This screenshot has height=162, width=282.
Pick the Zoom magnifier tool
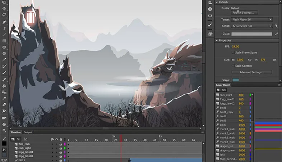coord(4,131)
